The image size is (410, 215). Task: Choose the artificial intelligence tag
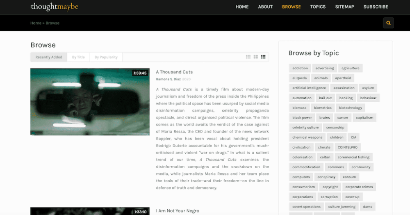pos(309,88)
